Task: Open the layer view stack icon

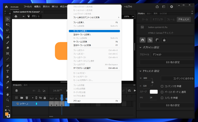Action: pos(16,90)
